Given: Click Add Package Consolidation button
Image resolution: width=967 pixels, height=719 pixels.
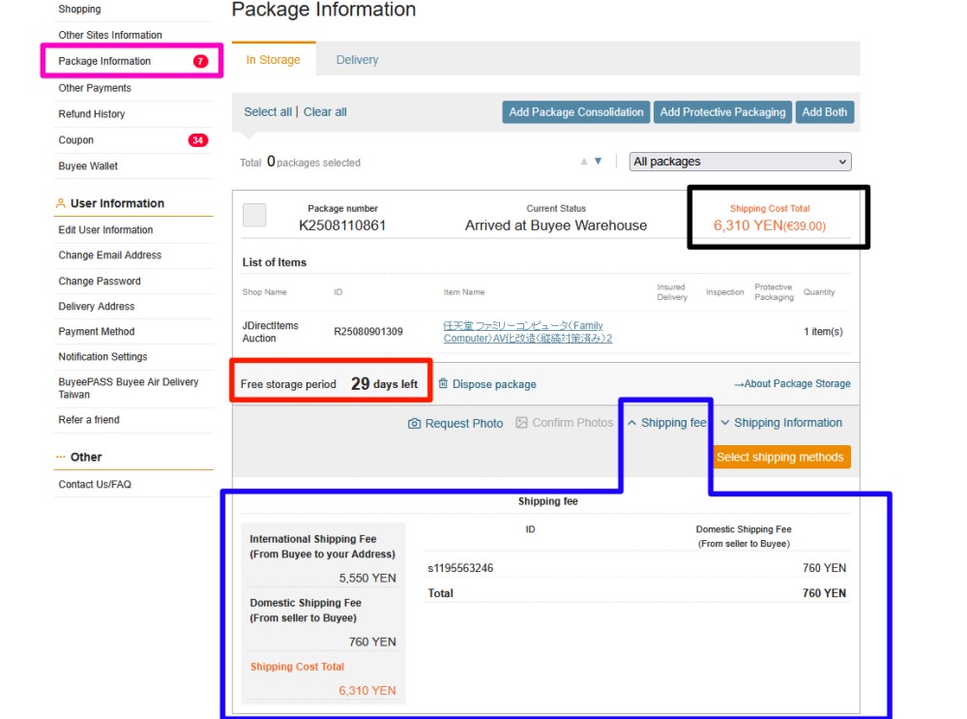Looking at the screenshot, I should [576, 112].
